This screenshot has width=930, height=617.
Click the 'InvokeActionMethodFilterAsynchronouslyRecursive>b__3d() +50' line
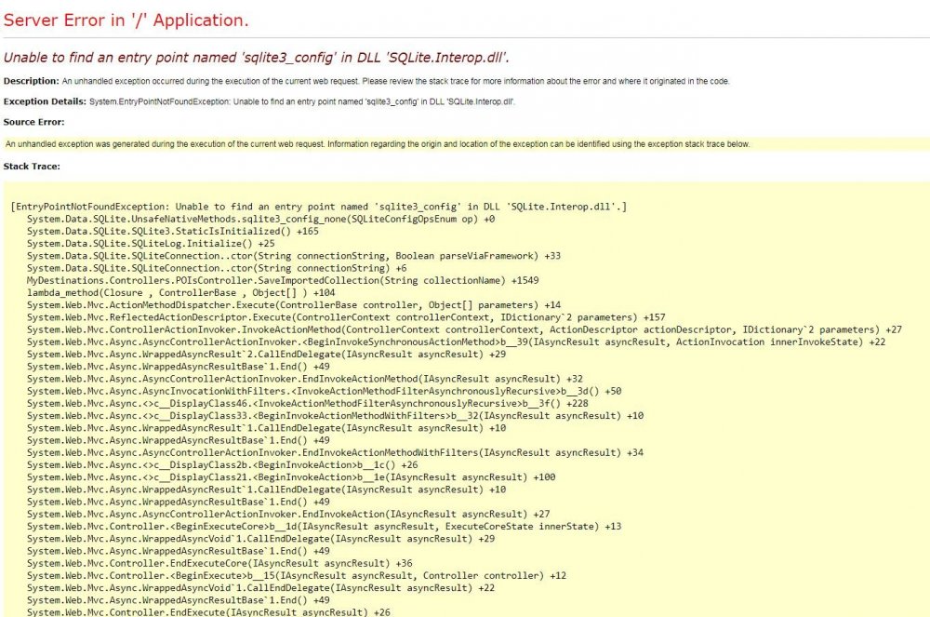coord(324,391)
